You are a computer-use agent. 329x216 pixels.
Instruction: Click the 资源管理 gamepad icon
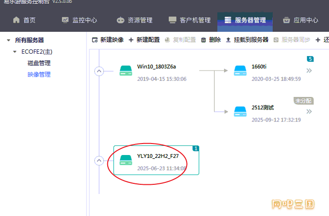(120, 20)
